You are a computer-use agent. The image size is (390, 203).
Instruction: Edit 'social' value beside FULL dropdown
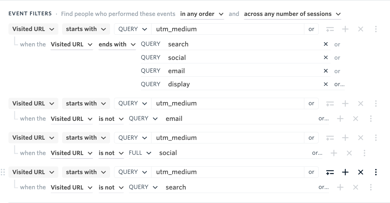[x=233, y=153]
